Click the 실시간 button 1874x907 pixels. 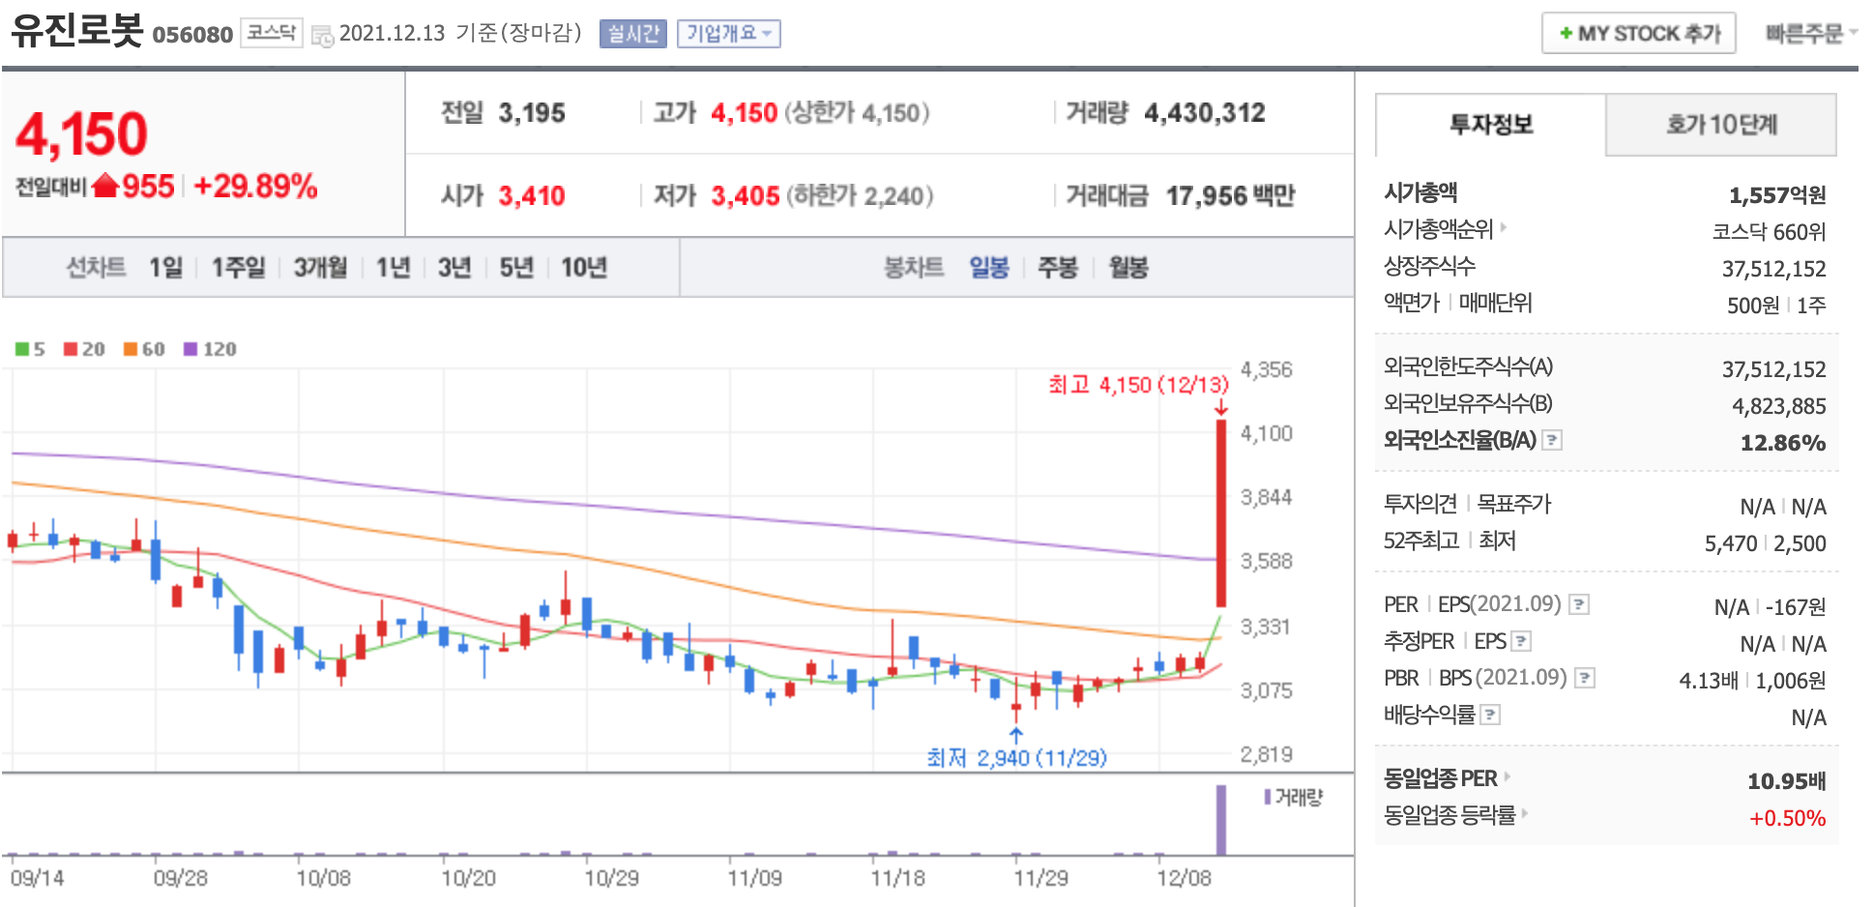(x=633, y=34)
